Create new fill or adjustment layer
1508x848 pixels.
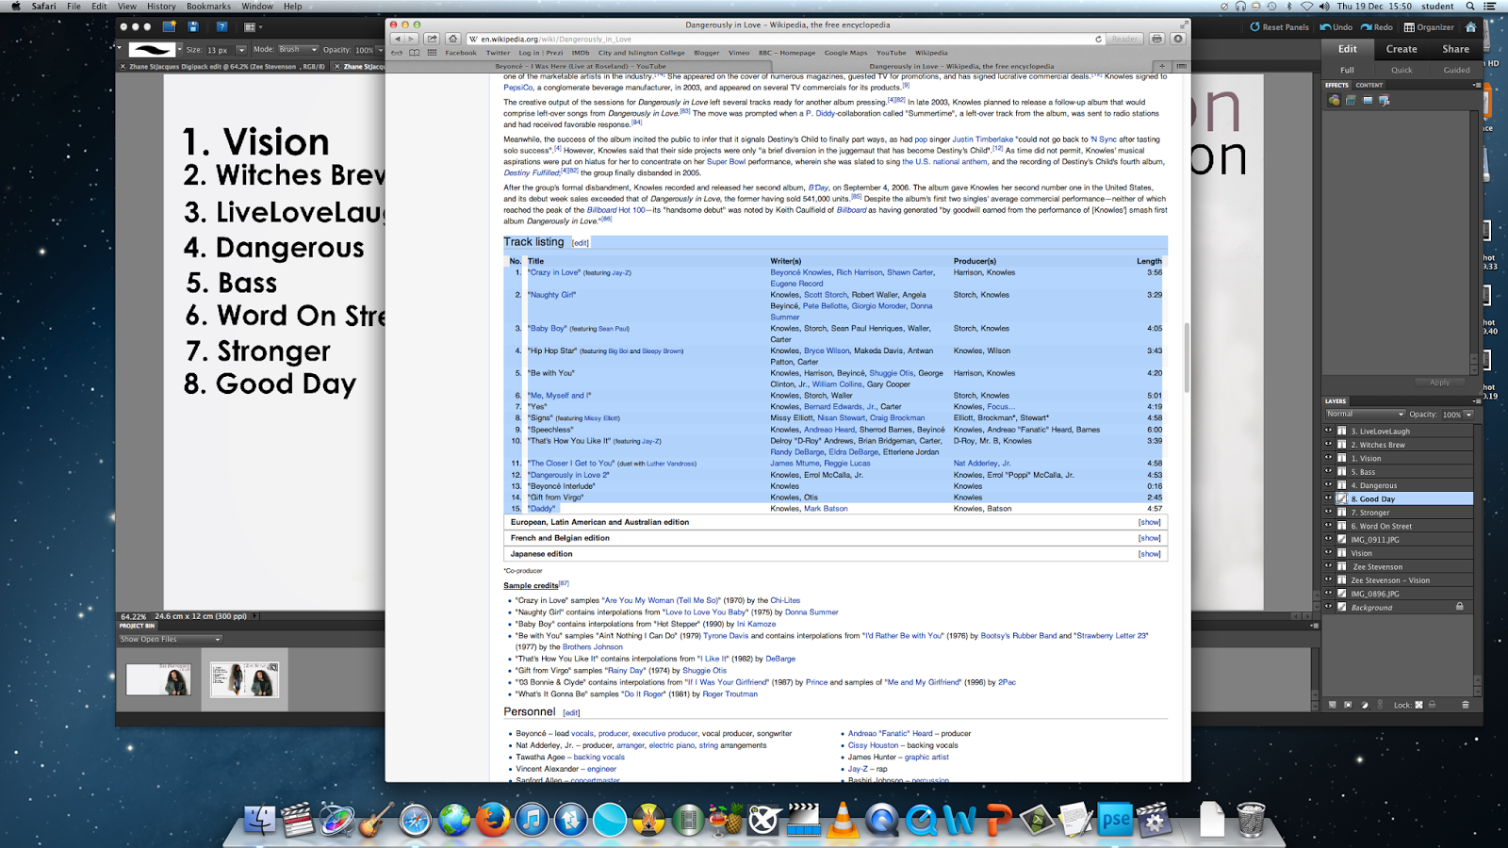1364,705
